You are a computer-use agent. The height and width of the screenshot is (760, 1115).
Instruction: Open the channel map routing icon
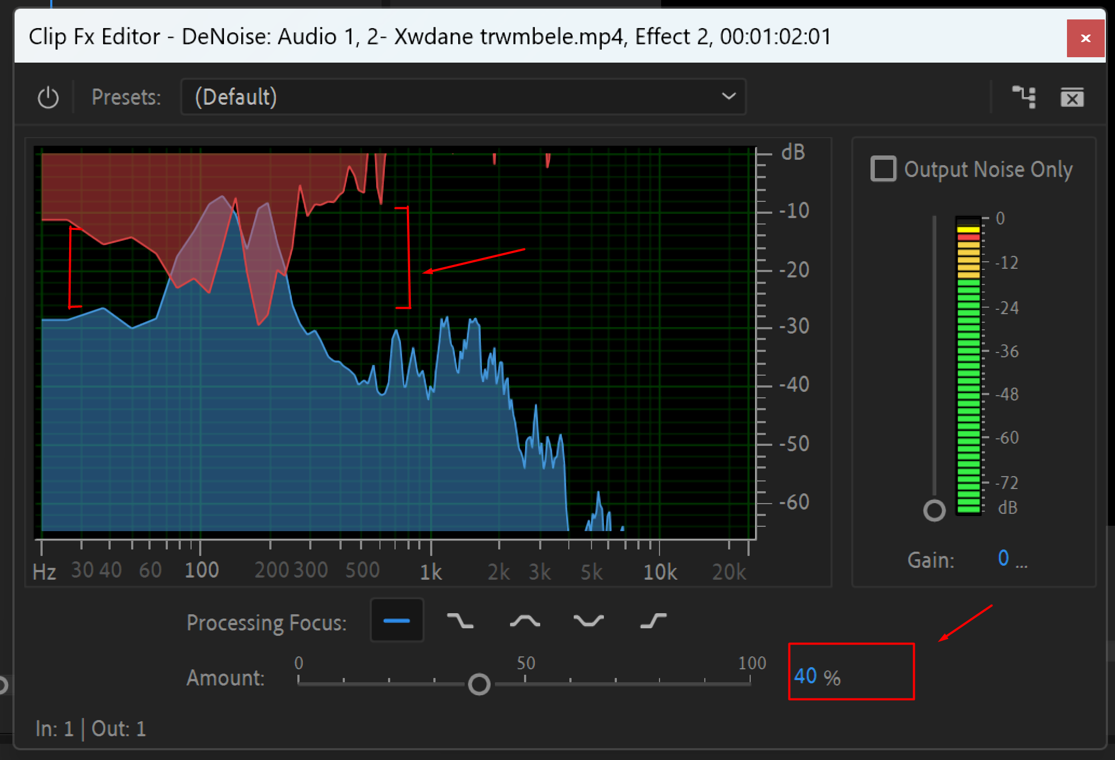pyautogui.click(x=1024, y=98)
